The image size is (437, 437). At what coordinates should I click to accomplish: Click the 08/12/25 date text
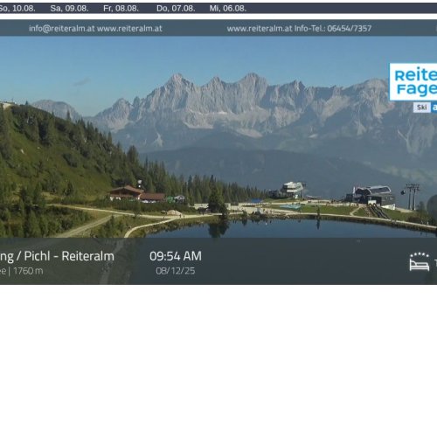tap(176, 271)
